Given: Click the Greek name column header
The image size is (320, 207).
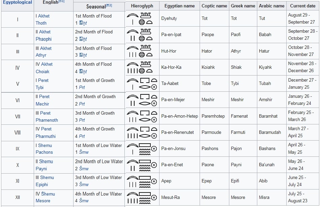Looking at the screenshot, I should (x=243, y=6).
